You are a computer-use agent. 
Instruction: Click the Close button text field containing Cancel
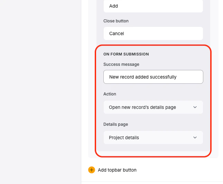[x=153, y=33]
